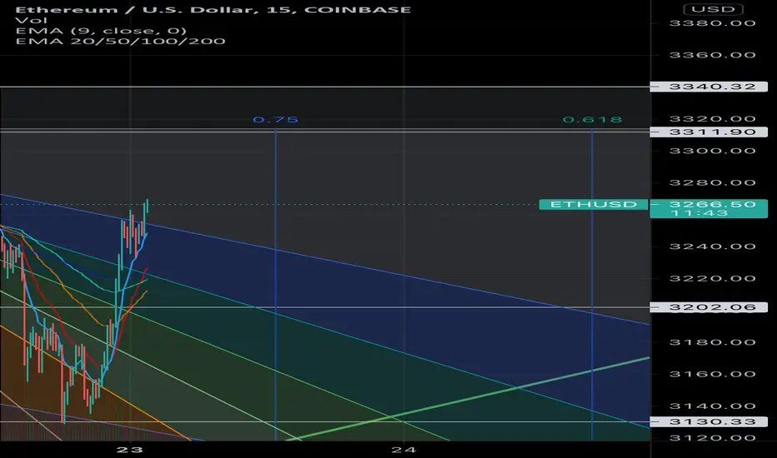The width and height of the screenshot is (777, 458).
Task: Click the 3360.00 price scale value
Action: click(x=712, y=54)
